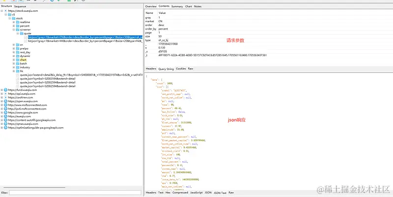Switch response view to Hex tab
393x197 pixels.
click(x=168, y=193)
